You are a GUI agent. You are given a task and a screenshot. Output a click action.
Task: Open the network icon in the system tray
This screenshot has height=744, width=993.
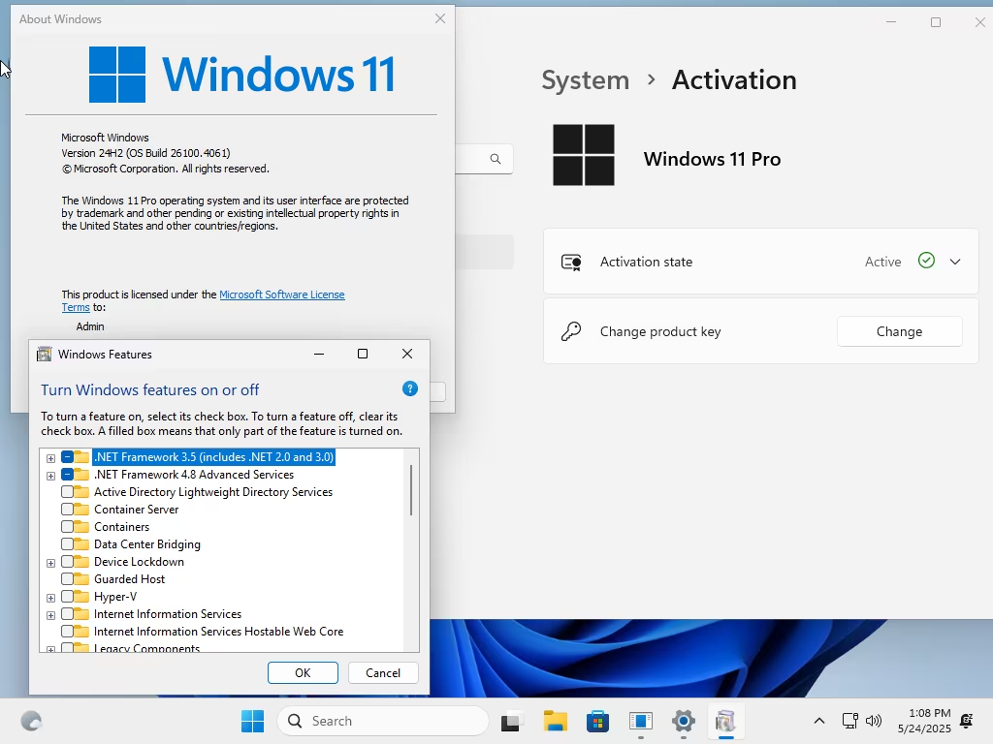(x=849, y=721)
